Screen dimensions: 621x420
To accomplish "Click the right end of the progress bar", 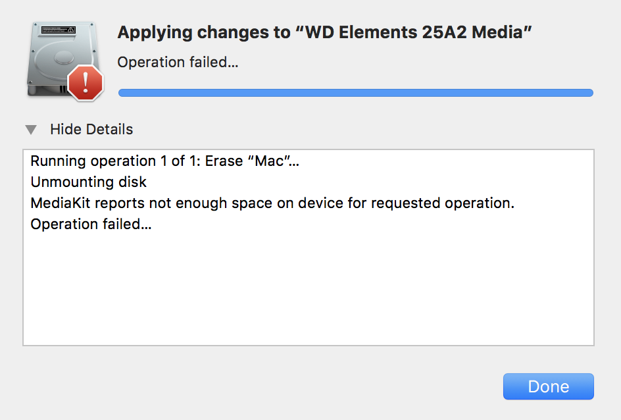I will (x=589, y=93).
